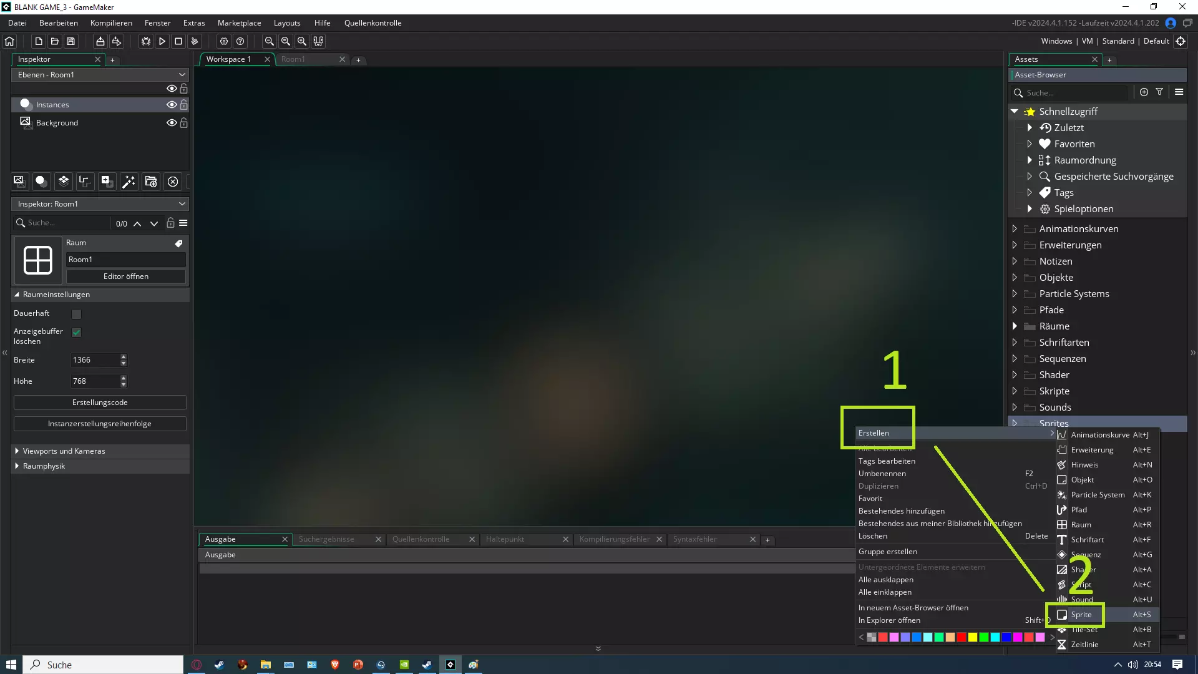This screenshot has height=674, width=1198.
Task: Open Game Options gear icon
Action: point(224,41)
